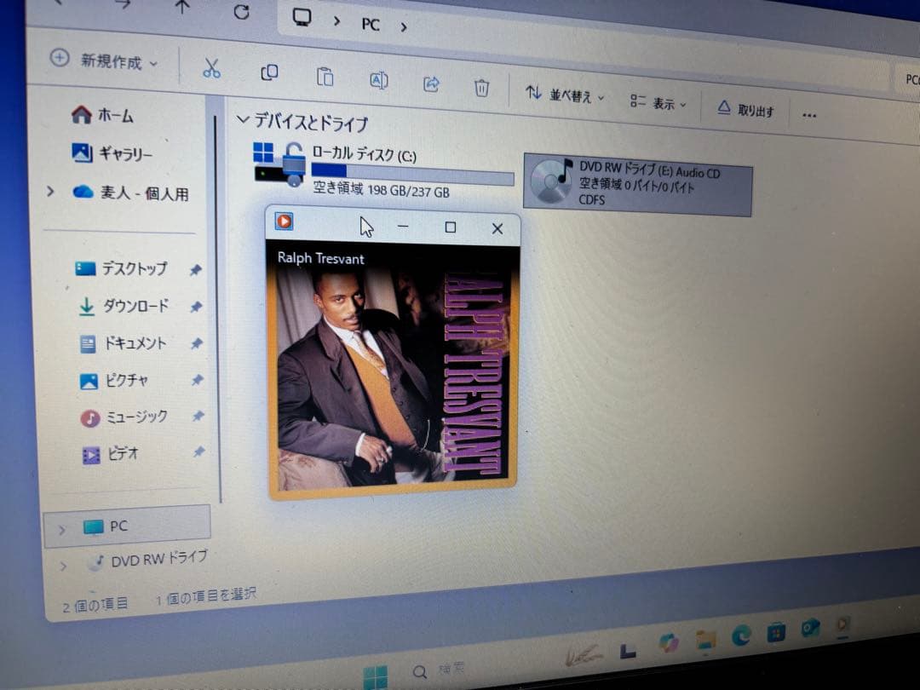Minimize the media player mini window

point(402,226)
